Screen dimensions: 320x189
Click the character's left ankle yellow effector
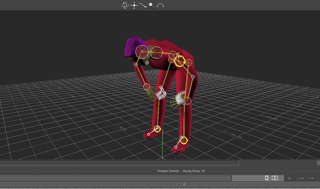point(184,140)
